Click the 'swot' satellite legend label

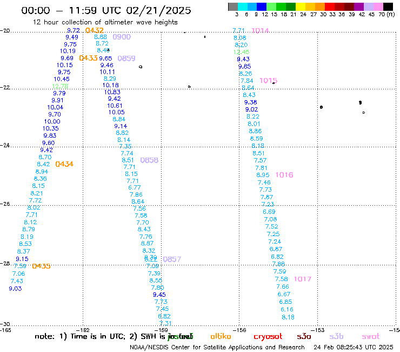371,337
